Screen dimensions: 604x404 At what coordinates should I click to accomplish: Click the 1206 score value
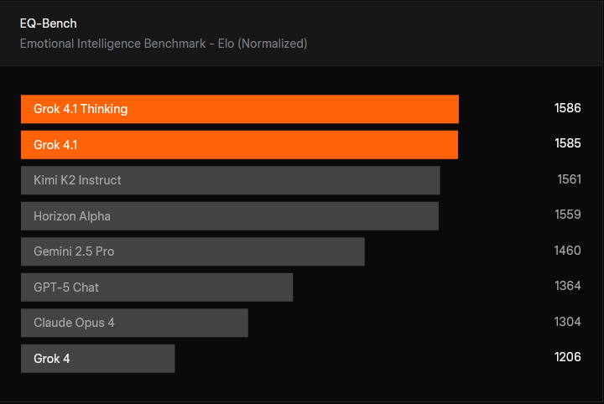(567, 357)
